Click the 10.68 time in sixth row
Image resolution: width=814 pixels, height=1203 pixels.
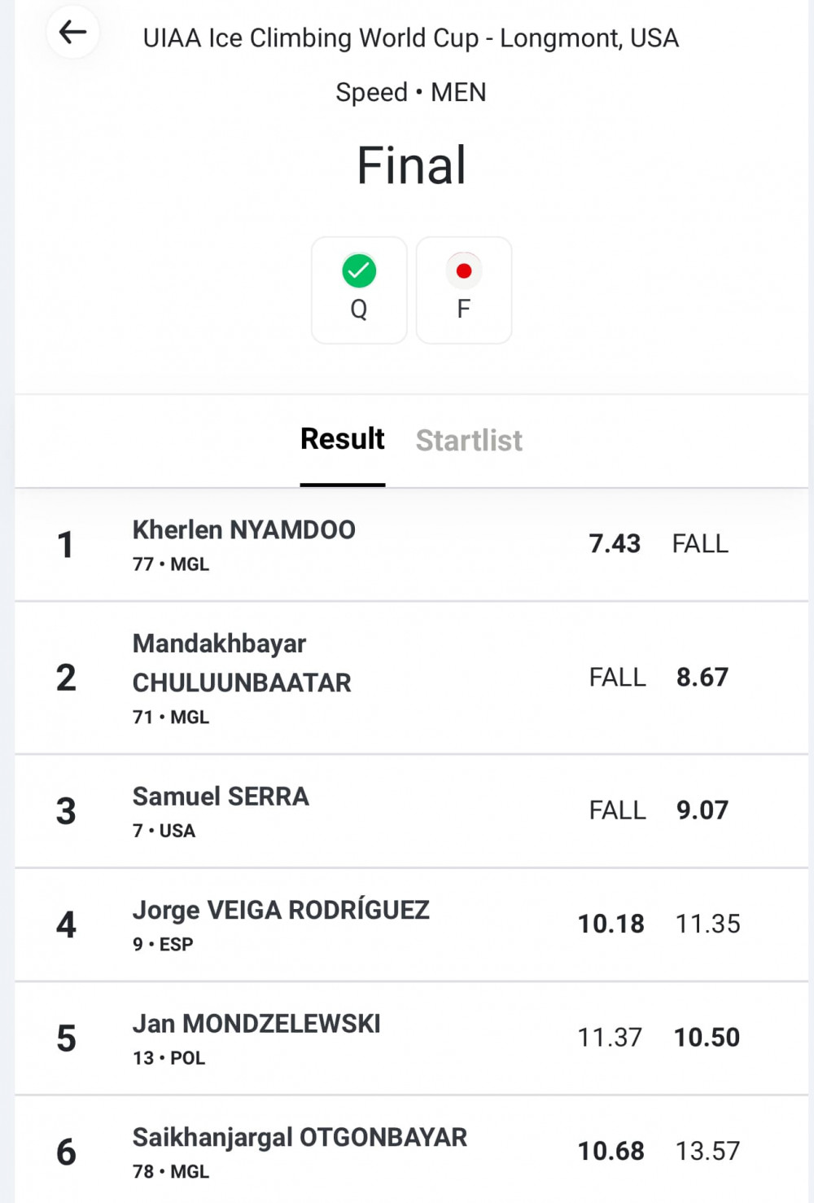pos(611,1151)
